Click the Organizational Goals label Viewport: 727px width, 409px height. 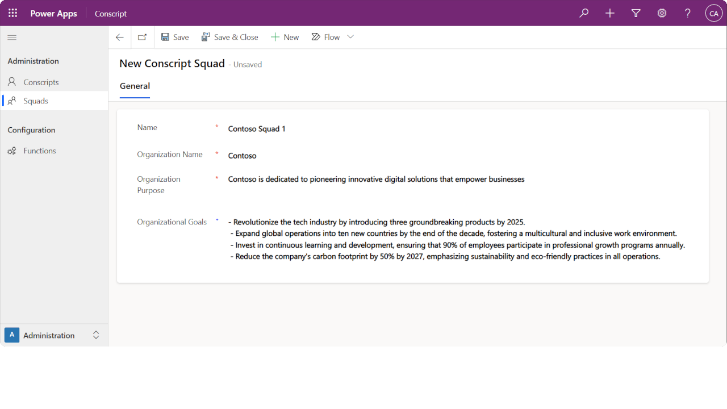coord(172,222)
